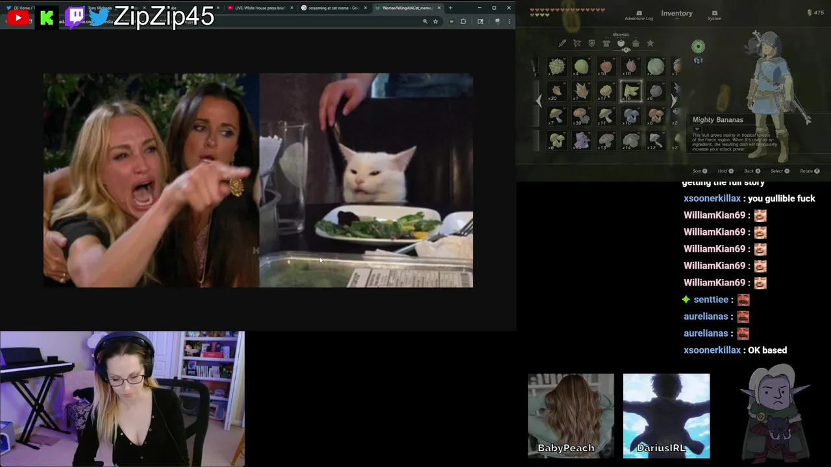Click the small blue icon under Sheikah Sensor

(698, 60)
